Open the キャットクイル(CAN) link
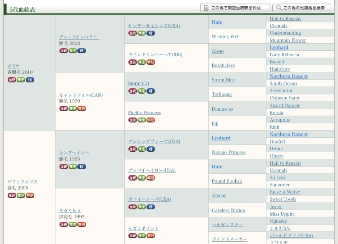The height and width of the screenshot is (244, 338). click(x=81, y=95)
